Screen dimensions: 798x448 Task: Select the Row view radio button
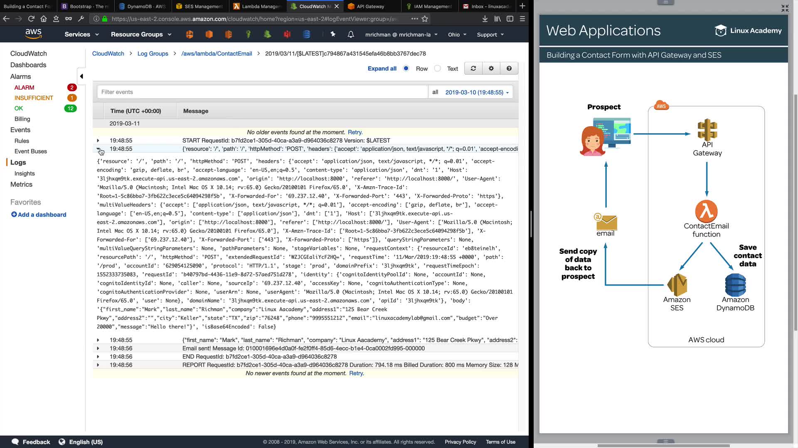click(406, 68)
